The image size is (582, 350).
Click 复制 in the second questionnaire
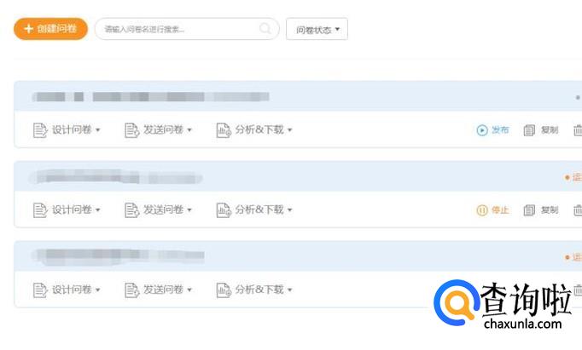click(541, 210)
